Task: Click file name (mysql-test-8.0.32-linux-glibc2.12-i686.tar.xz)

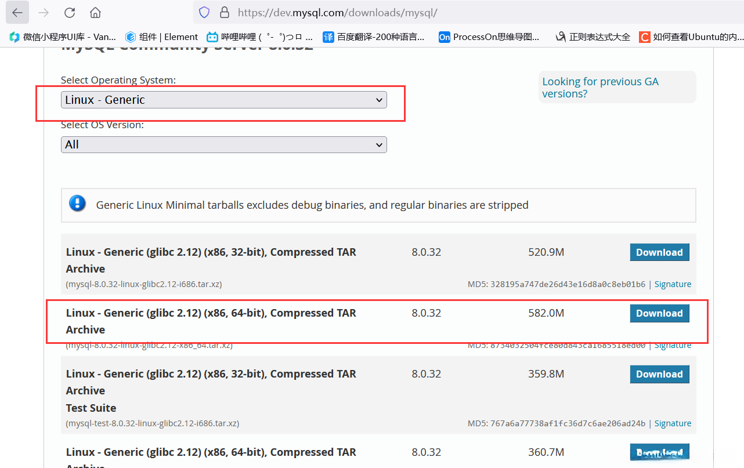Action: coord(153,423)
